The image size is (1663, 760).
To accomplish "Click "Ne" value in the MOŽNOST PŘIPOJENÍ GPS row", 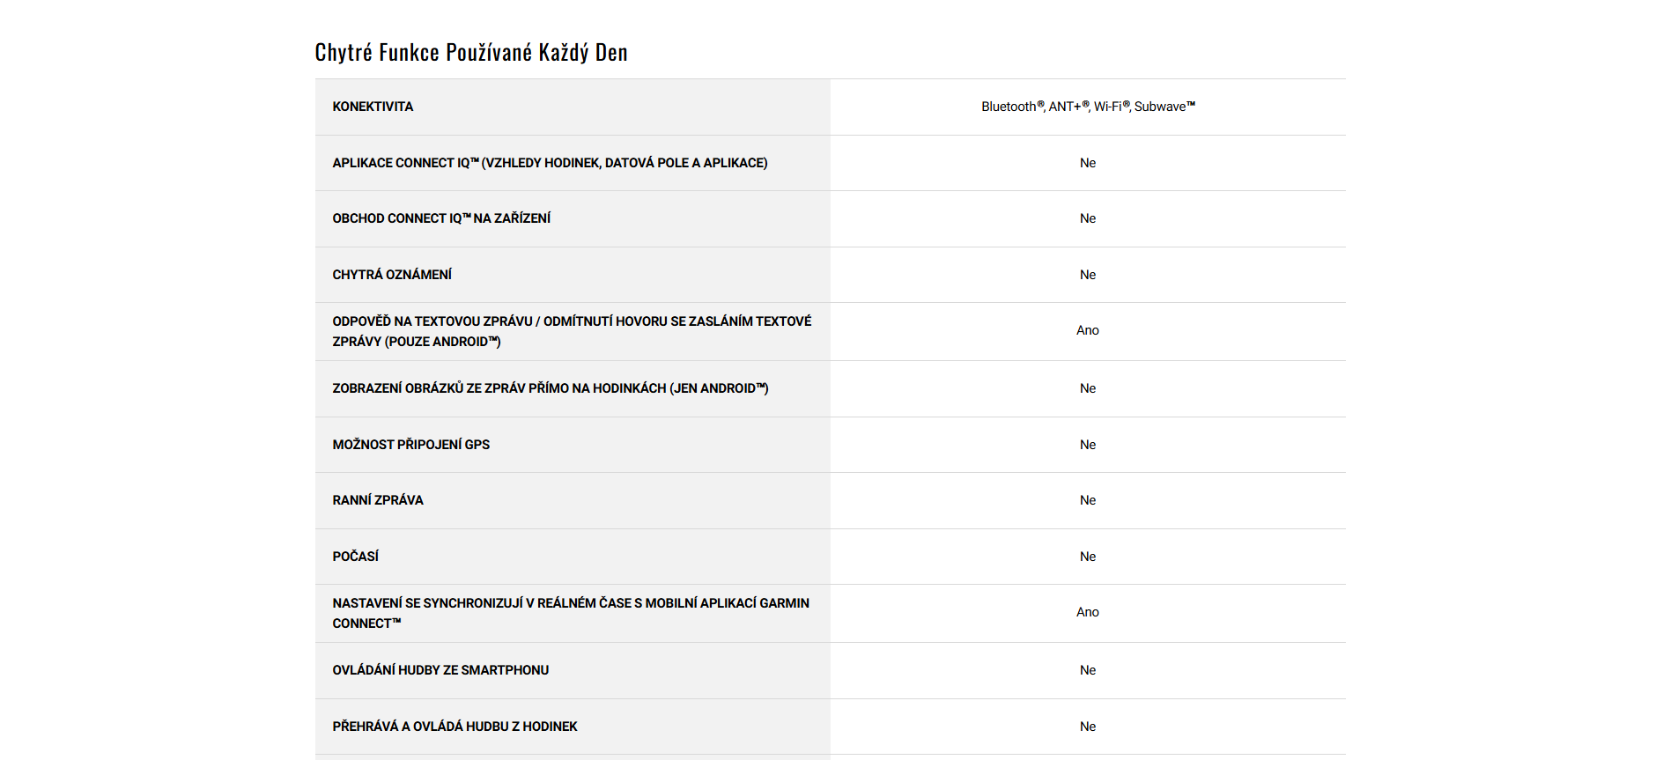I will point(1088,445).
